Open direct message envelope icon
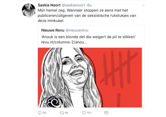This screenshot has height=117, width=166. [106, 113]
